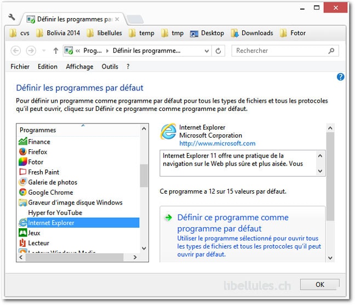Click the search magnifier icon
The image size is (355, 305).
[x=331, y=50]
